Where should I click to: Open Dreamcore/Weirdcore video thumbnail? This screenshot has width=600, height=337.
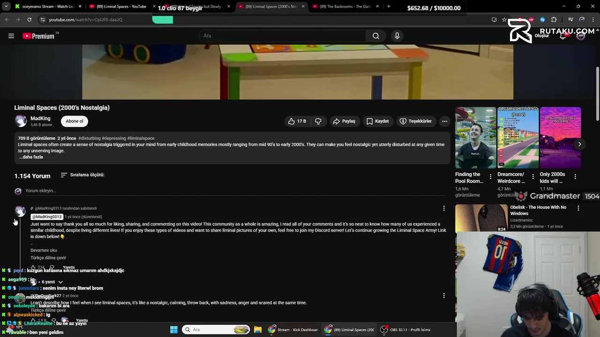coord(518,138)
